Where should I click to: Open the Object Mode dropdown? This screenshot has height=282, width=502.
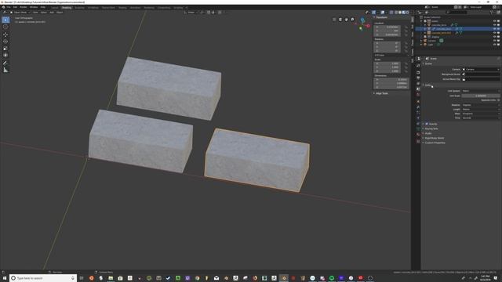click(20, 13)
